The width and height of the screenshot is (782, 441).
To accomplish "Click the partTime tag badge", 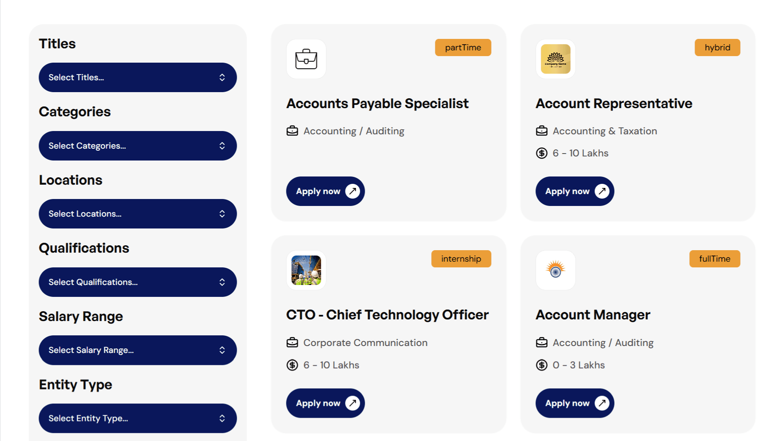I will [x=463, y=47].
